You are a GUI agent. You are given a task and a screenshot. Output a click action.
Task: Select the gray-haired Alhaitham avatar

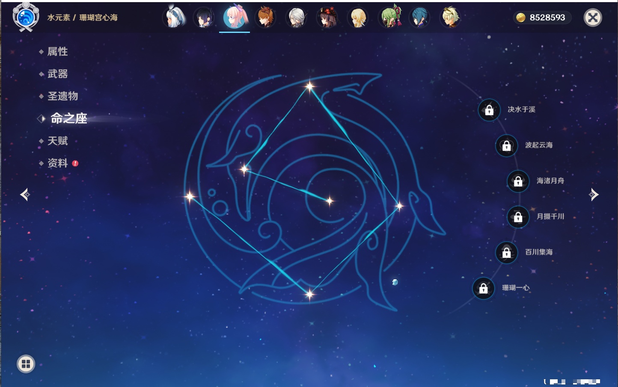pyautogui.click(x=296, y=18)
